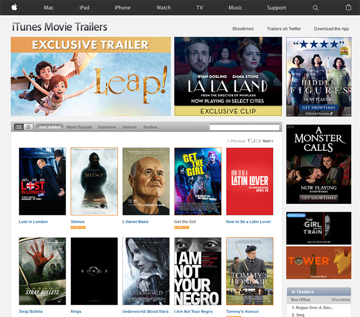360x317 pixels.
Task: Go to page 3
Action: [x=259, y=141]
